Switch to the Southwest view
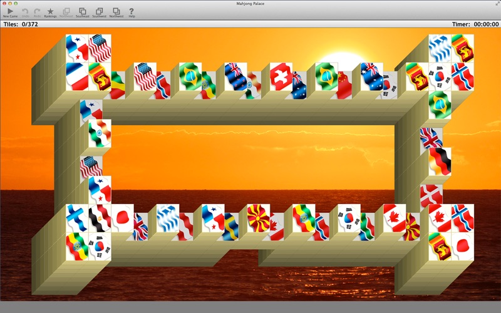Screen dimensions: 501x313 point(100,13)
